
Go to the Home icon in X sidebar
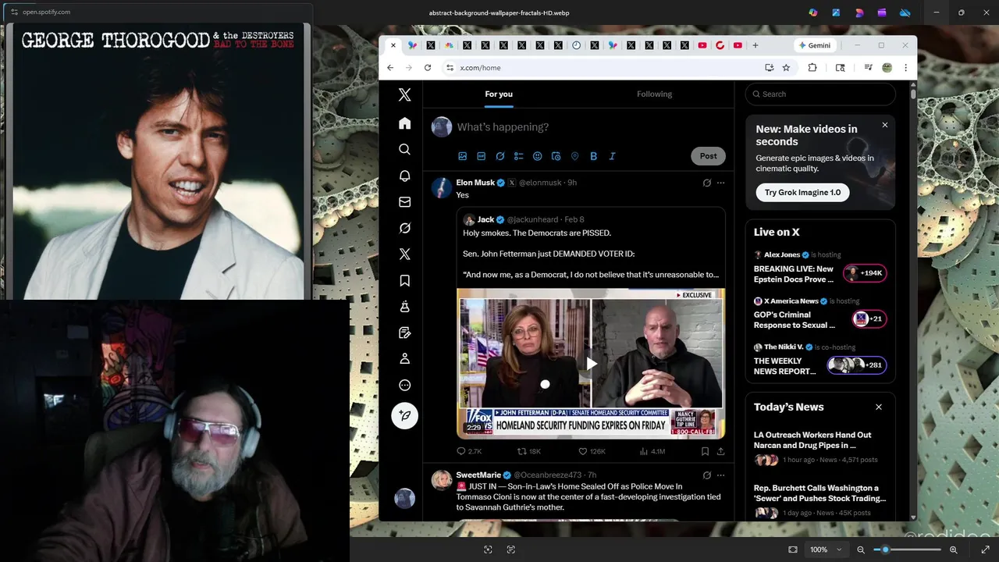pos(404,123)
